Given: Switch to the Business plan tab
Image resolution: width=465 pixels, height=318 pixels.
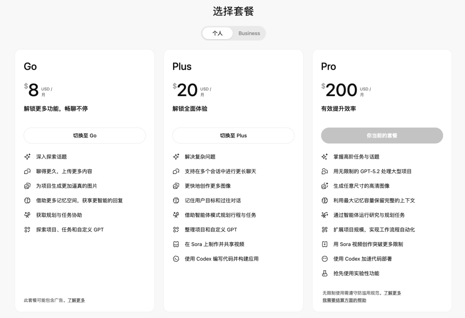Looking at the screenshot, I should tap(249, 33).
